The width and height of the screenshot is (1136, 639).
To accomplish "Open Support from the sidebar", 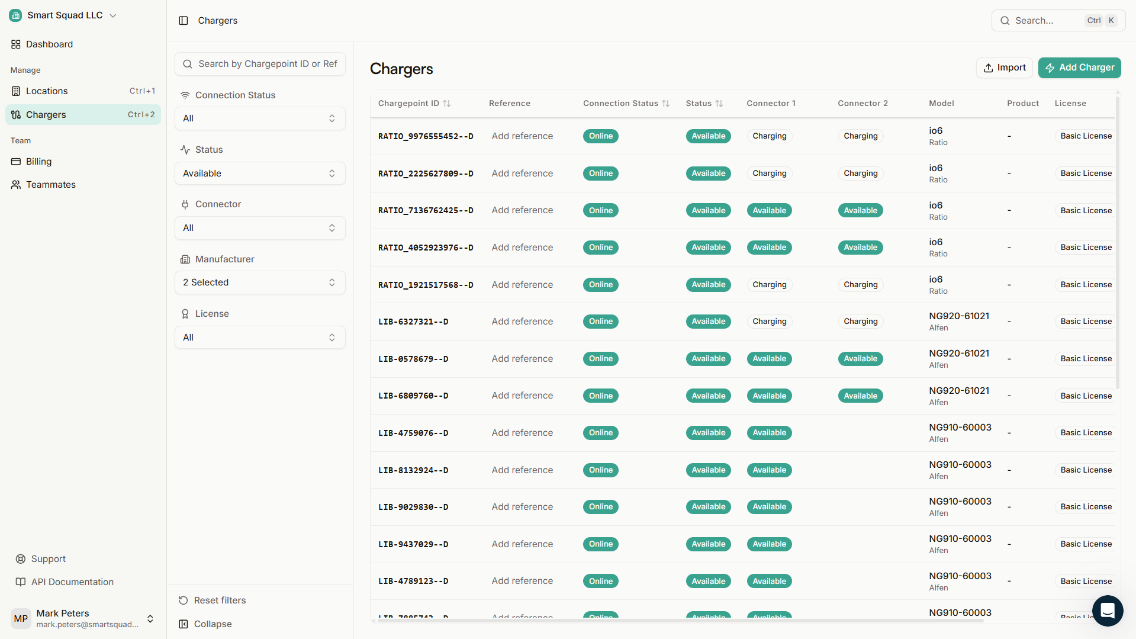I will click(47, 558).
